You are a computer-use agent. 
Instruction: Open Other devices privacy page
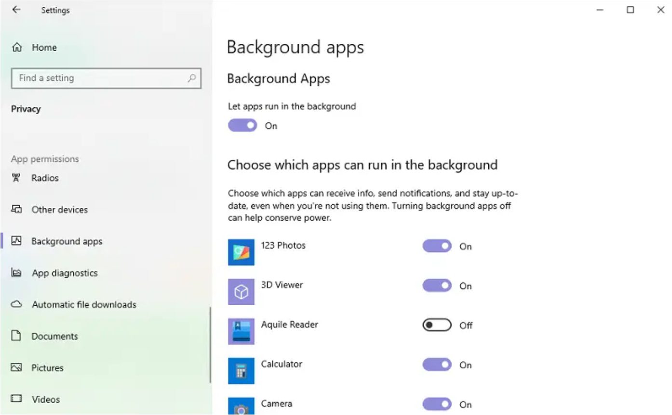click(x=59, y=210)
